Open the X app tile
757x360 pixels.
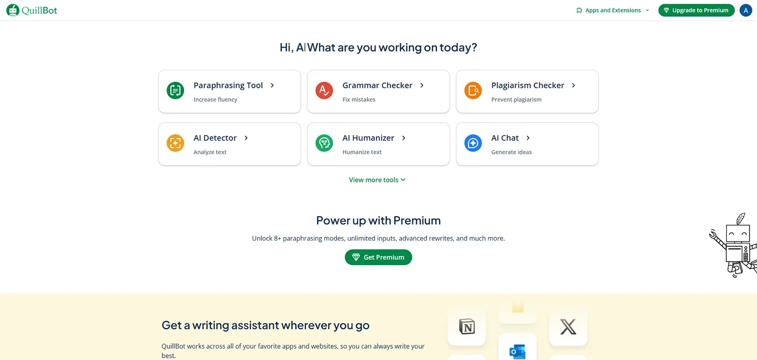tap(568, 327)
